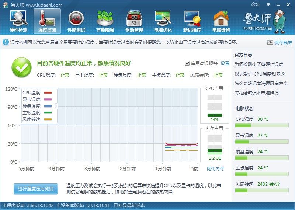Image resolution: width=295 pixels, height=210 pixels.
Task: Open log 怎么给笔记本电脑降温
Action: pos(256,93)
